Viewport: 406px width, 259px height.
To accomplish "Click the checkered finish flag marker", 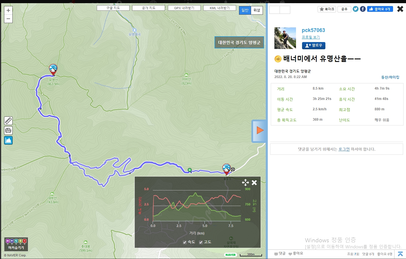I will coord(233,169).
